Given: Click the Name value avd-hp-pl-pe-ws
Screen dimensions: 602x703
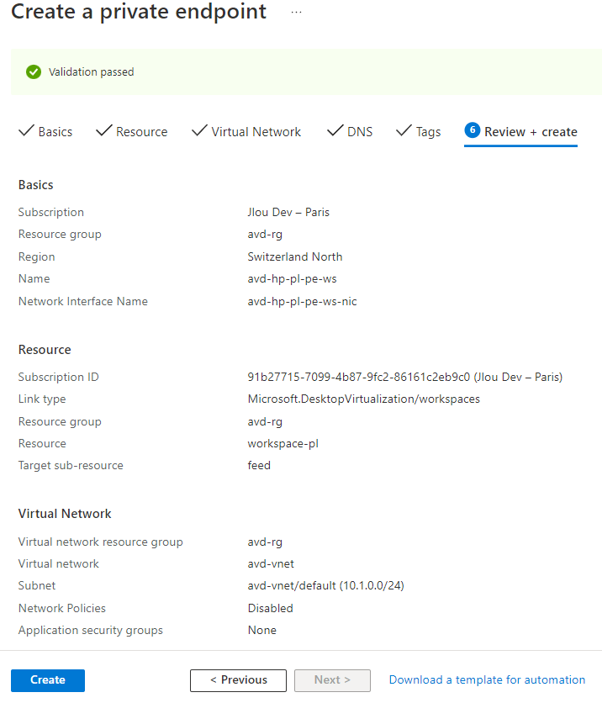Looking at the screenshot, I should click(292, 279).
